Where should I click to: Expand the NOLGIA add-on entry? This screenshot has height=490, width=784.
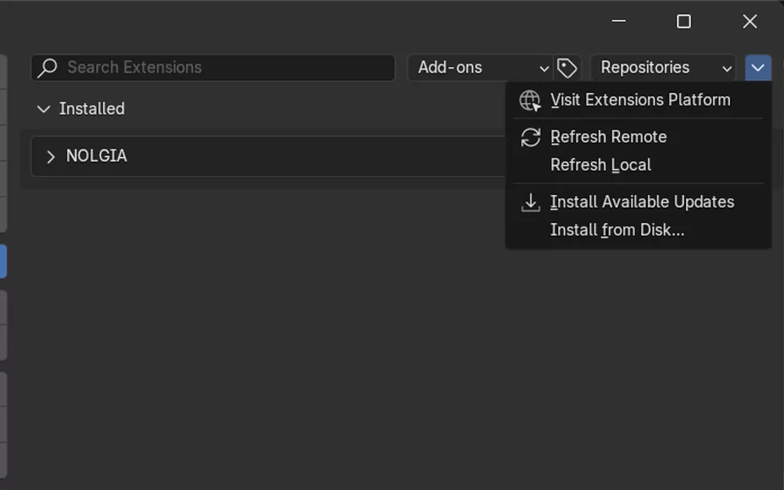(51, 157)
